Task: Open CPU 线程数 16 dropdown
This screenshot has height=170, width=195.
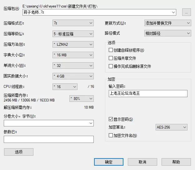Action: [x=65, y=87]
